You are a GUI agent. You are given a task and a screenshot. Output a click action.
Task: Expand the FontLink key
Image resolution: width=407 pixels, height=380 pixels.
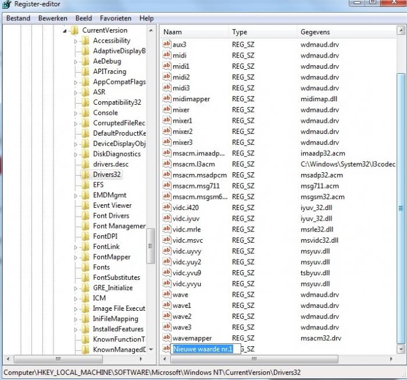pos(76,247)
